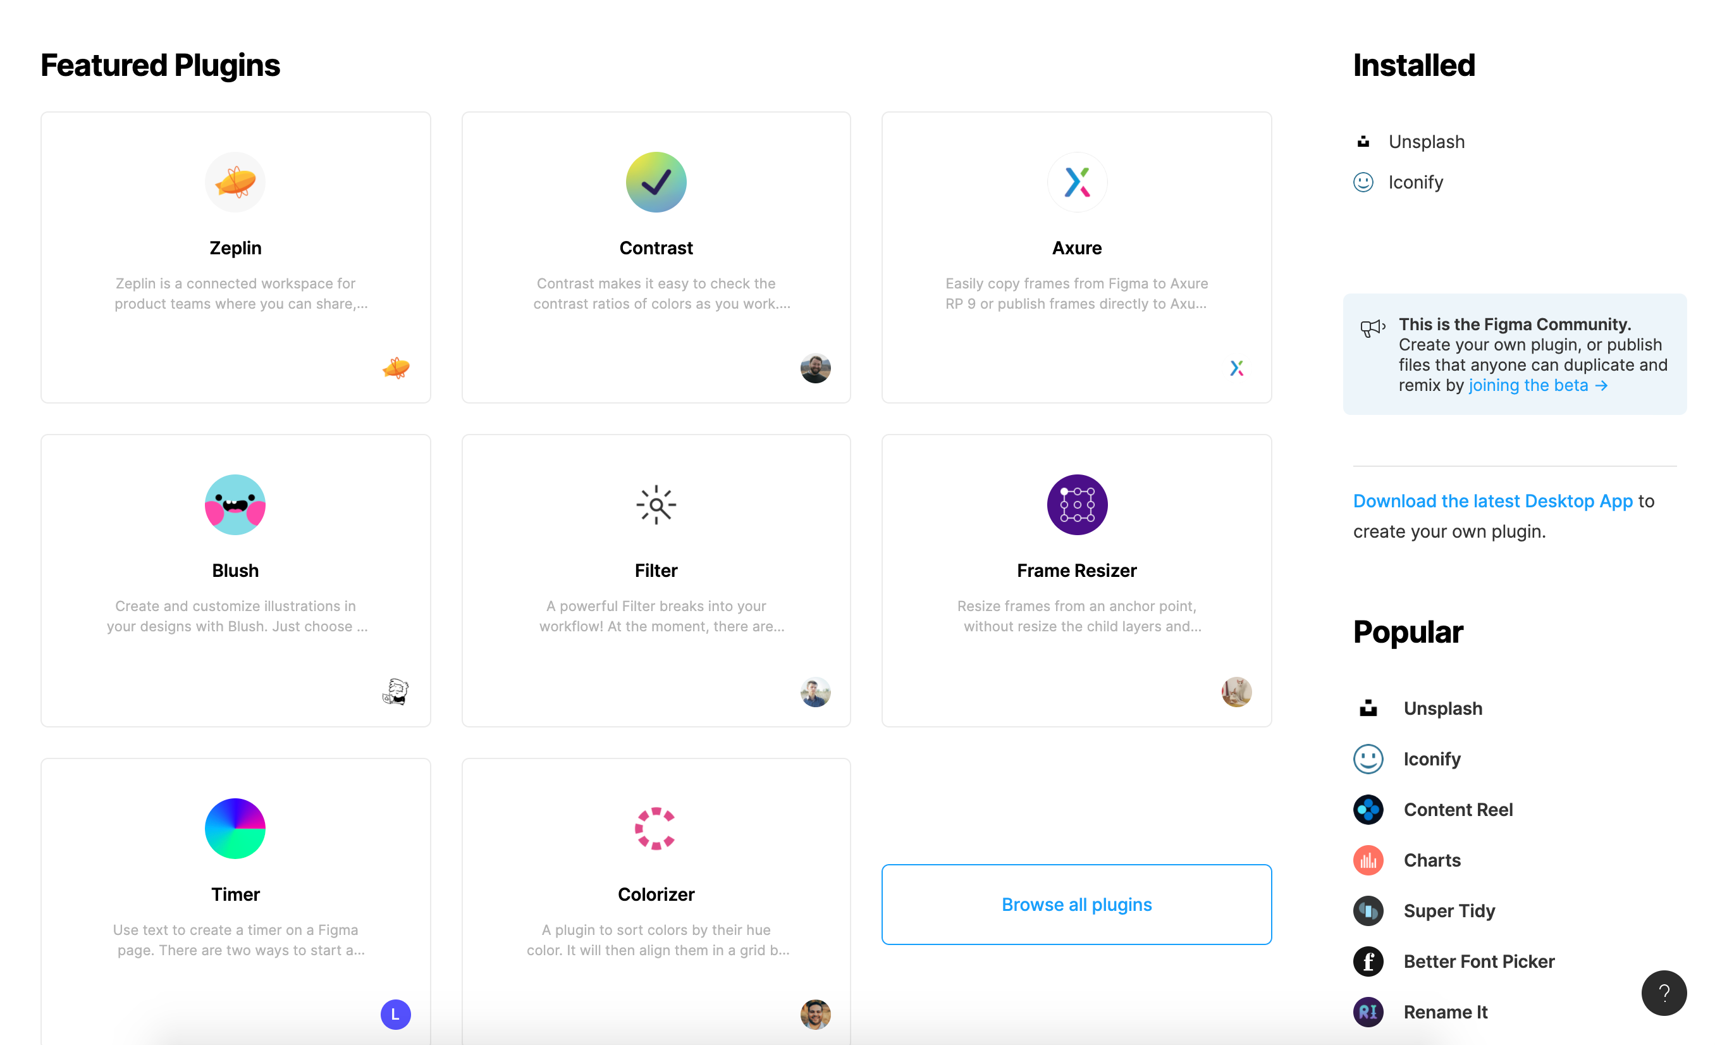Click the Filter sun/loading icon
Image resolution: width=1715 pixels, height=1045 pixels.
click(655, 505)
